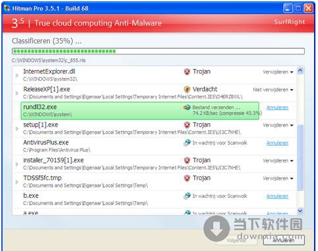Open Verwijderen dropdown for InternetExplorer.dll
This screenshot has height=251, width=318.
[x=278, y=72]
